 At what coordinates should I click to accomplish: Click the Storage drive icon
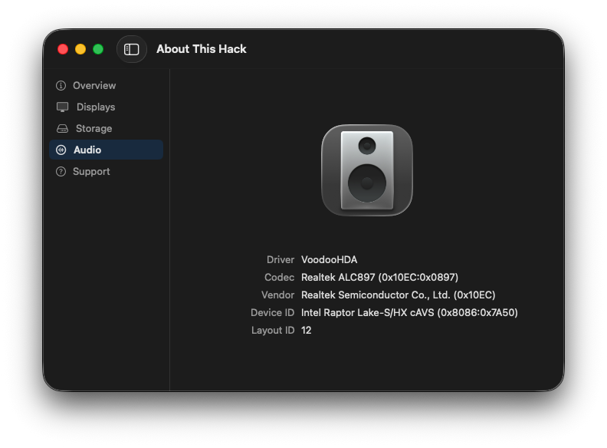[62, 128]
